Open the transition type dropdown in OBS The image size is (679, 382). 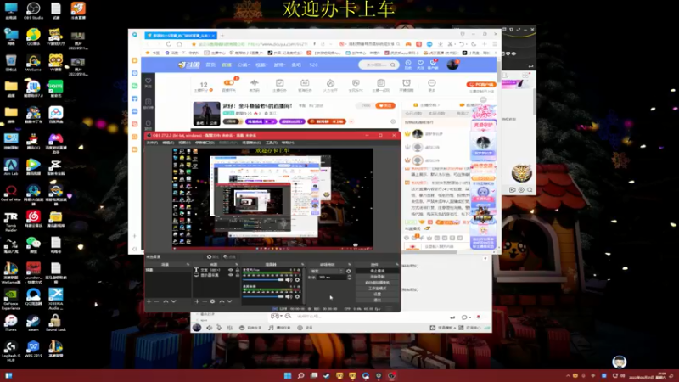coord(327,271)
